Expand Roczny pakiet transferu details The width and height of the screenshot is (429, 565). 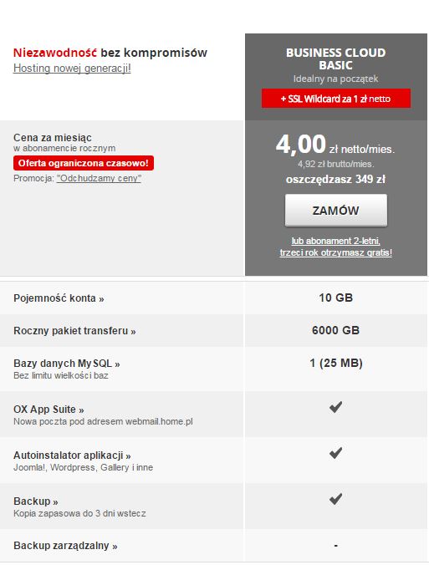[x=74, y=331]
